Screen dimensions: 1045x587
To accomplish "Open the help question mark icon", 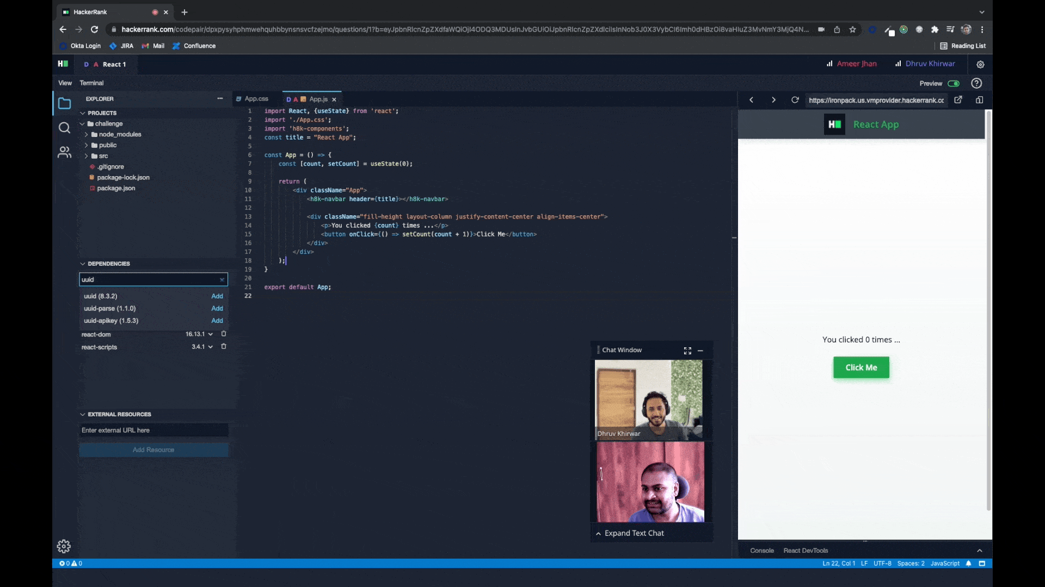I will coord(976,83).
